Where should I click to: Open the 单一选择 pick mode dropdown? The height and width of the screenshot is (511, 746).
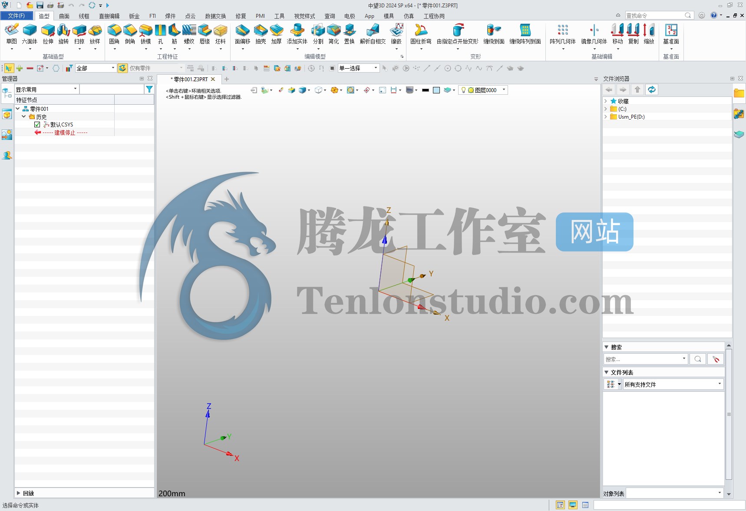tap(359, 68)
